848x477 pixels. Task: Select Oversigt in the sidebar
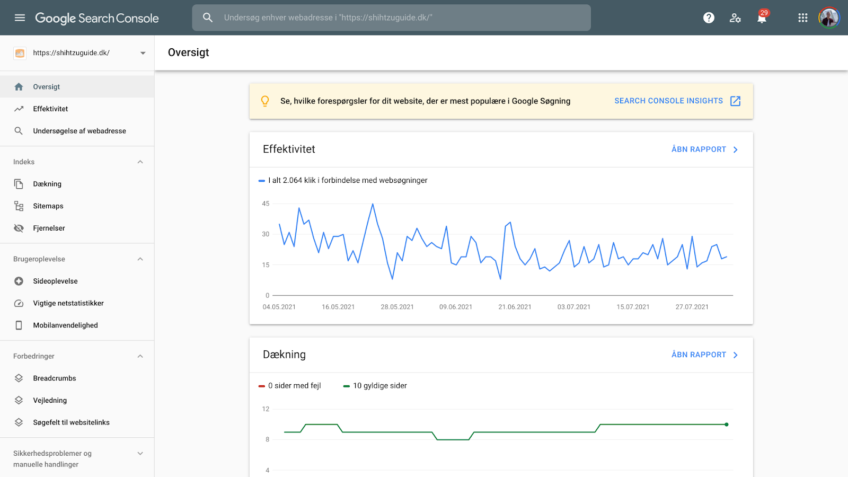coord(77,86)
